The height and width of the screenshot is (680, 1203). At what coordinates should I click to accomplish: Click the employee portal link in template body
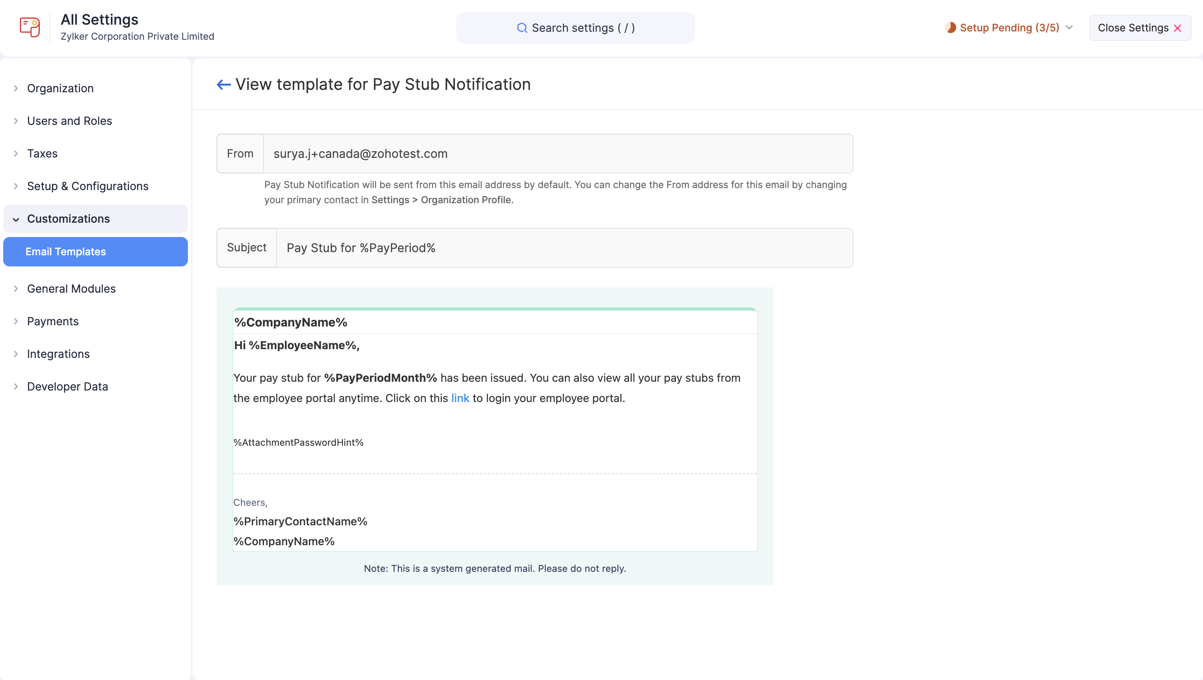coord(460,398)
